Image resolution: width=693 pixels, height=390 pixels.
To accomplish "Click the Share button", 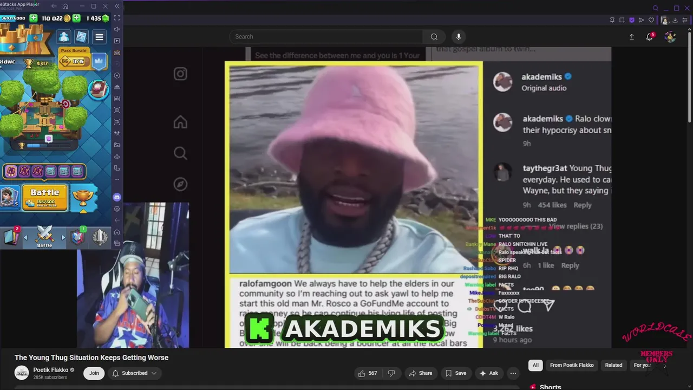I will pyautogui.click(x=421, y=373).
